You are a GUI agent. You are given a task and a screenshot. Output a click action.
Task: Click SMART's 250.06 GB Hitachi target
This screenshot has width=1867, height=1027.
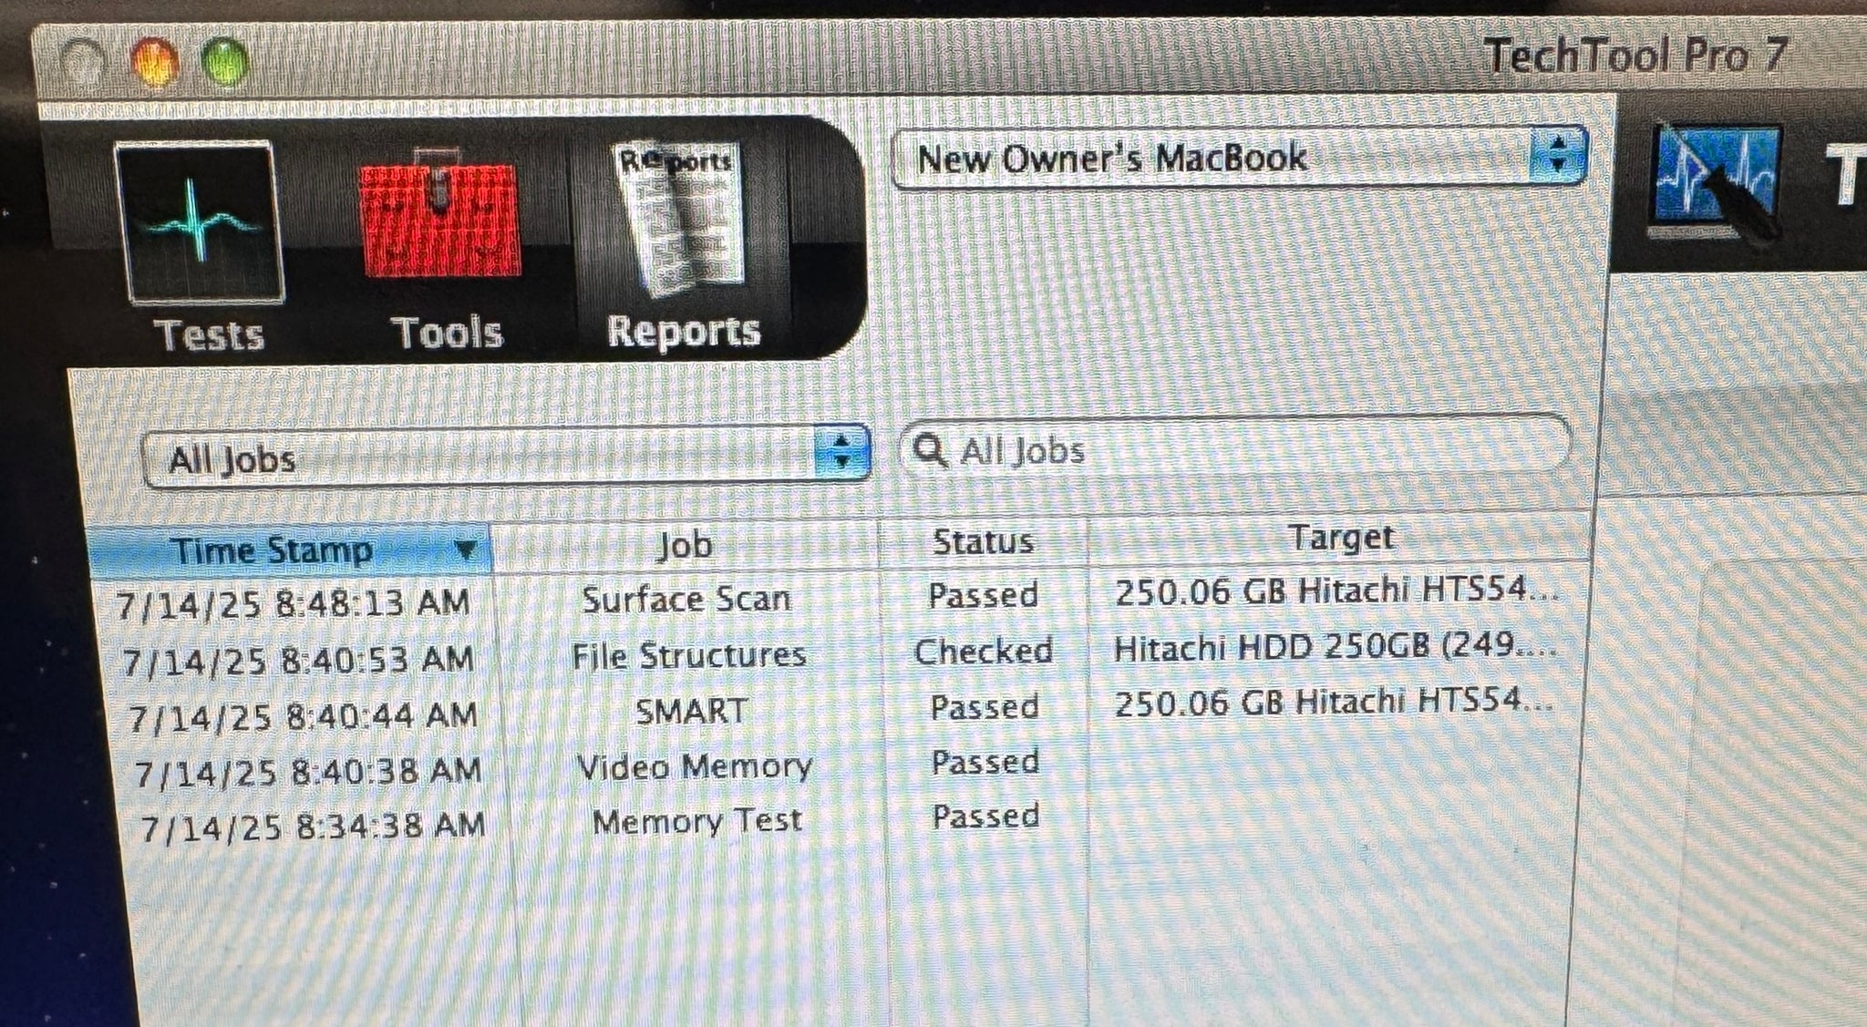[x=1335, y=701]
